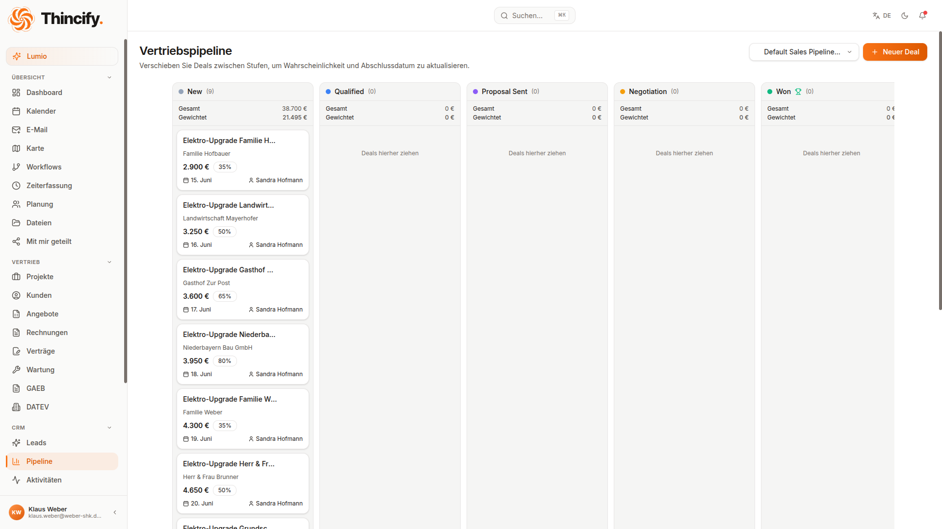Click the Kalender calendar icon

pyautogui.click(x=16, y=111)
